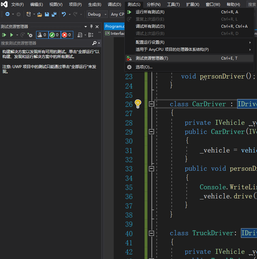Open the AnyCPU 处理器体系结构 submenu
The height and width of the screenshot is (259, 257).
(x=189, y=50)
